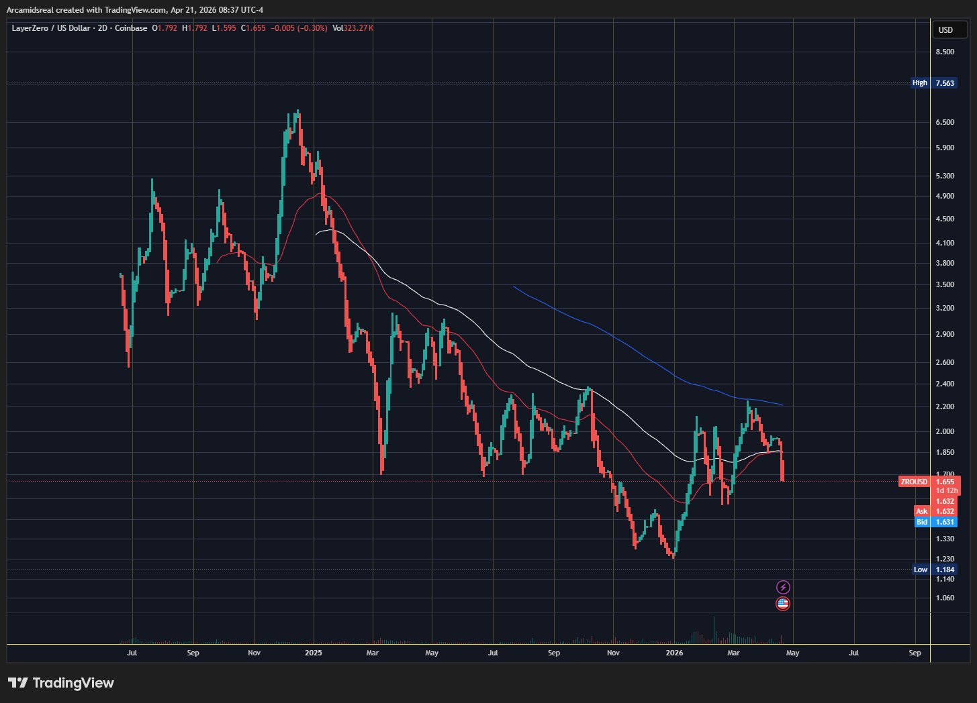Click the purple lightning bolt event icon
The height and width of the screenshot is (703, 977).
(x=783, y=588)
